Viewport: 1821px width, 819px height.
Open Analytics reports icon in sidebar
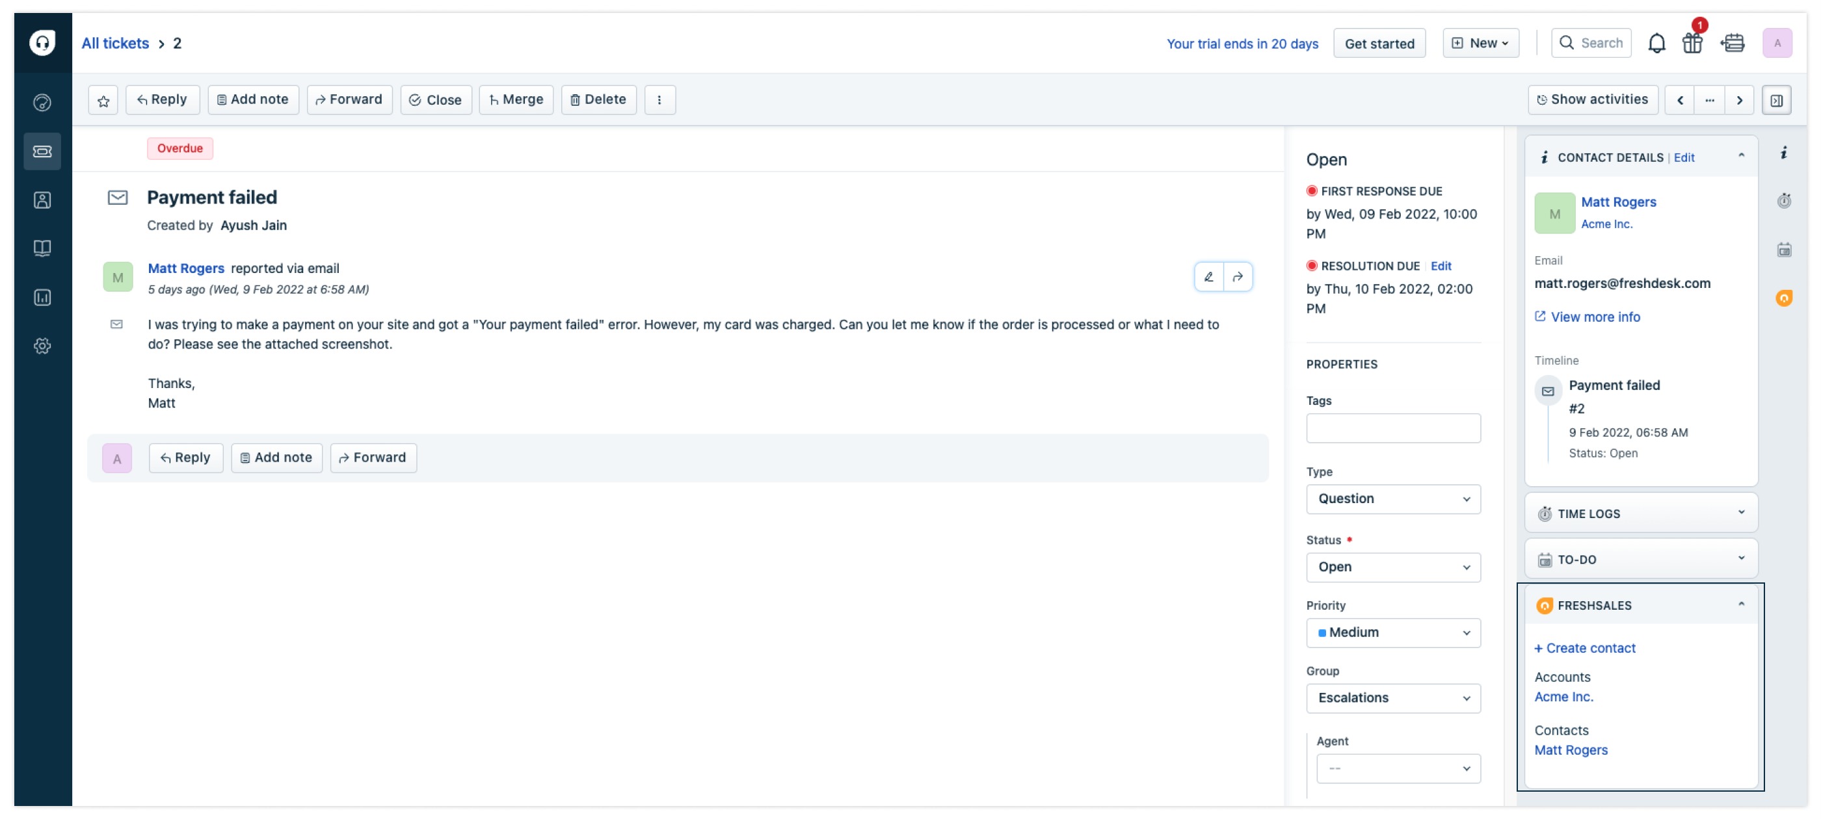42,298
